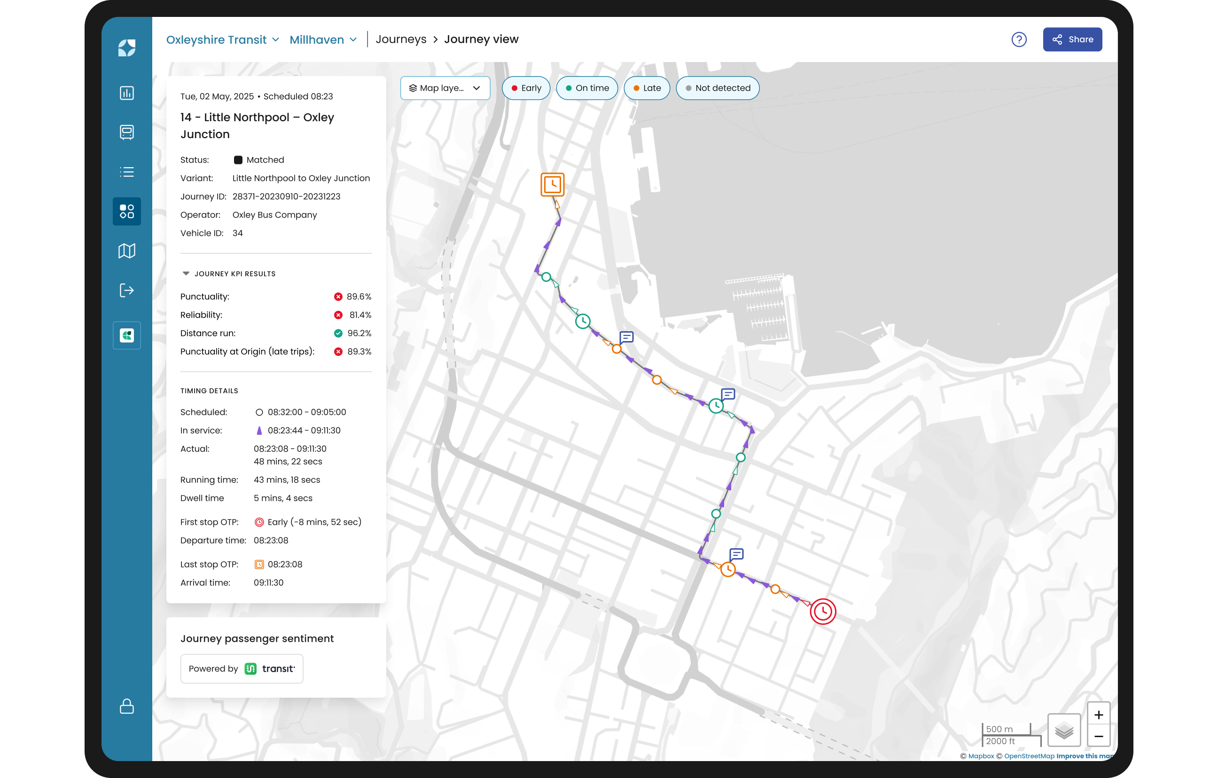
Task: Click the green check beside Distance run
Action: pos(338,333)
